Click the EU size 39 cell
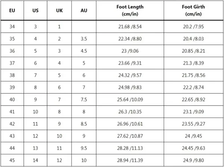This screenshot has width=224, height=167. pyautogui.click(x=12, y=88)
